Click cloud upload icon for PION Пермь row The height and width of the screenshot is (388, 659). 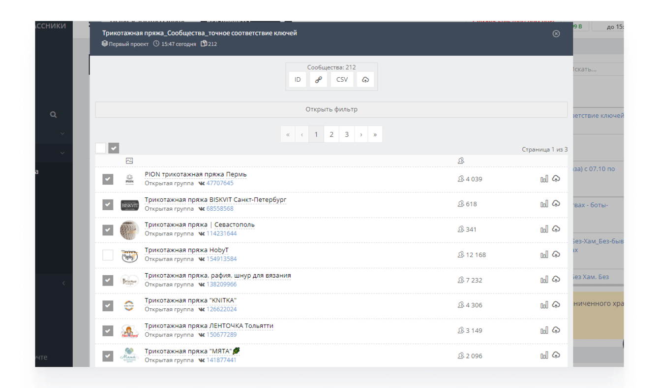pos(556,179)
